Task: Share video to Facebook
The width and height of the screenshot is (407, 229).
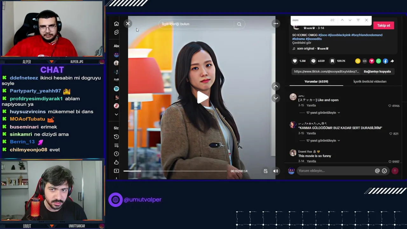Action: 385,61
